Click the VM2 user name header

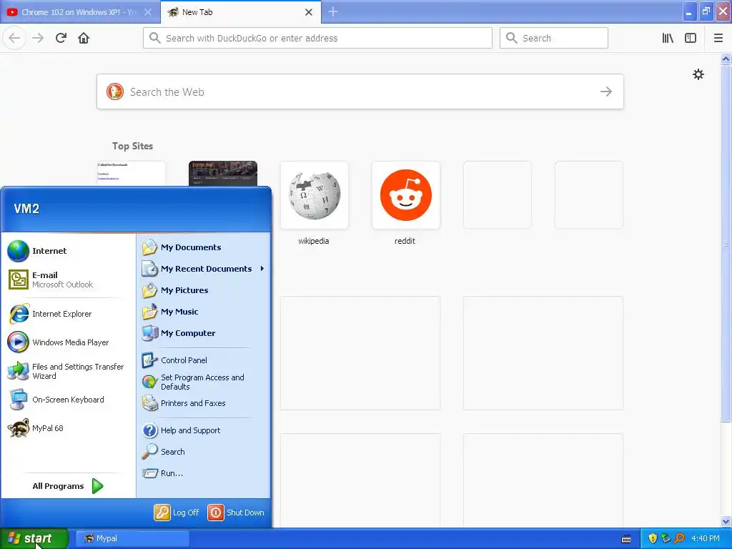click(x=26, y=209)
